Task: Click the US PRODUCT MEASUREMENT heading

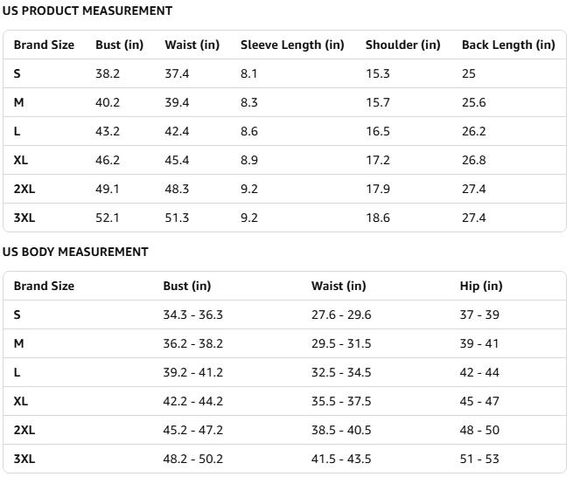Action: pos(87,11)
